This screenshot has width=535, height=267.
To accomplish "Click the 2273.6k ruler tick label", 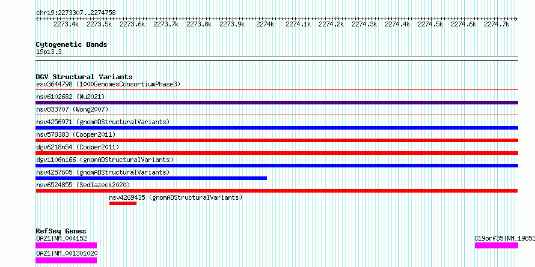I will tap(132, 25).
